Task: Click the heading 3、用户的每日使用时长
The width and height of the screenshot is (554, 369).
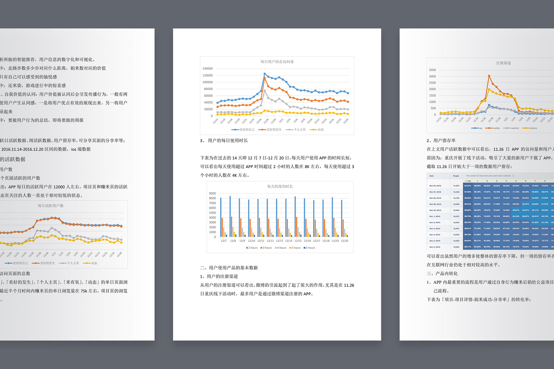Action: [x=224, y=141]
